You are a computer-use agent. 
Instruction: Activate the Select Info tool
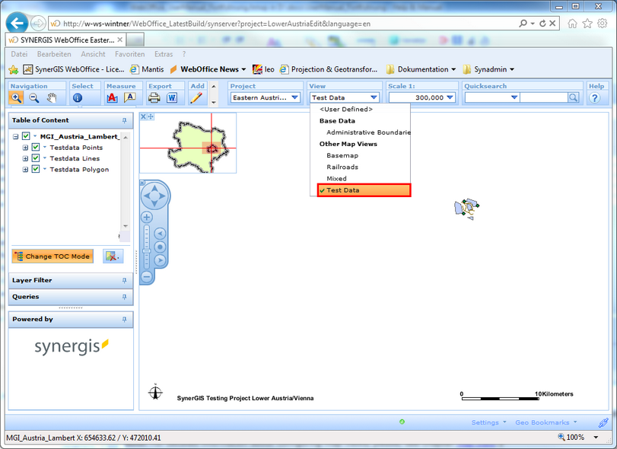78,97
